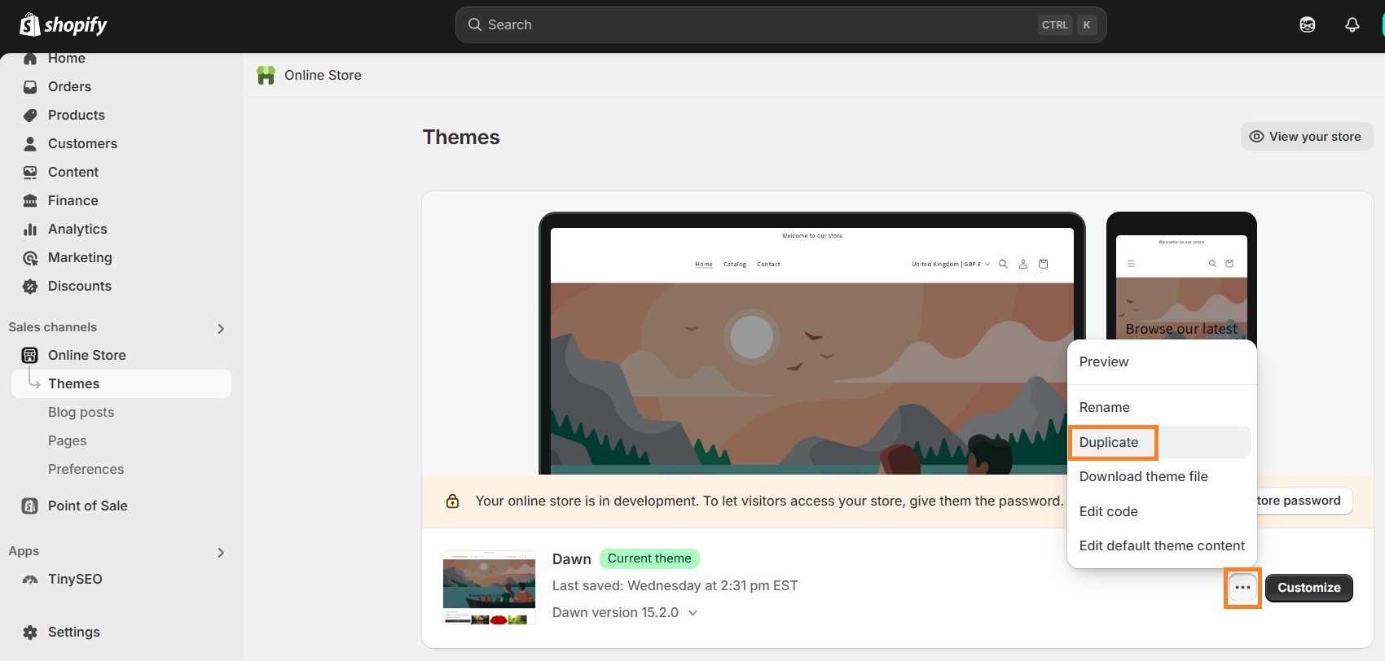Screen dimensions: 1385x661
Task: Click the Customize button
Action: (x=1308, y=588)
